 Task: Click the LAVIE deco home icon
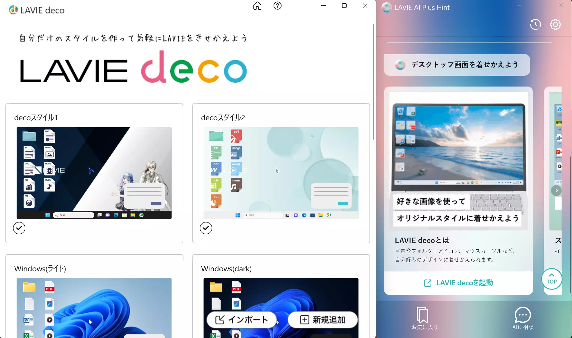point(257,6)
